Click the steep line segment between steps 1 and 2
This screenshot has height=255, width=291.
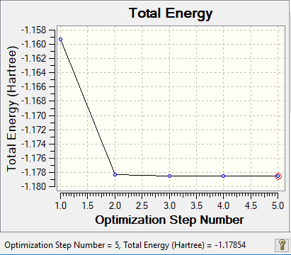click(88, 107)
